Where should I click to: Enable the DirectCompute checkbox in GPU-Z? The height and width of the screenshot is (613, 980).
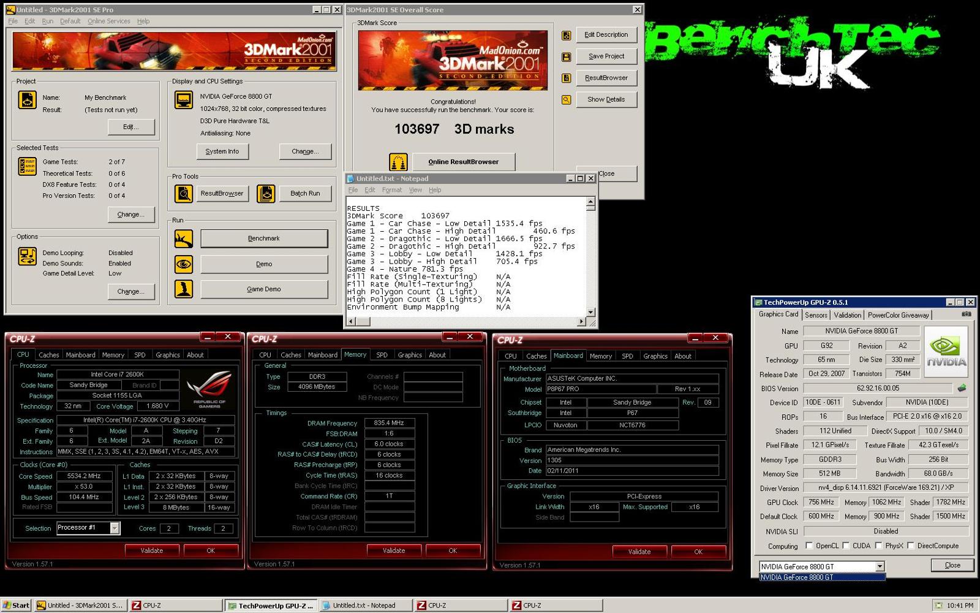pos(911,546)
